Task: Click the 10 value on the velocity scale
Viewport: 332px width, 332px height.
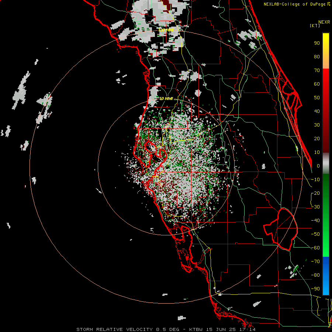Action: (x=317, y=152)
